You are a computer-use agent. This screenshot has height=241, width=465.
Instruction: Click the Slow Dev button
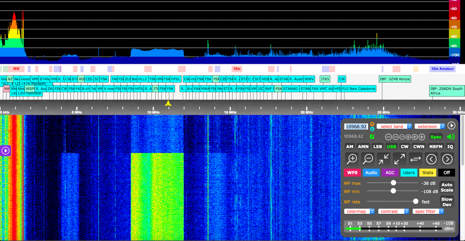(x=447, y=202)
